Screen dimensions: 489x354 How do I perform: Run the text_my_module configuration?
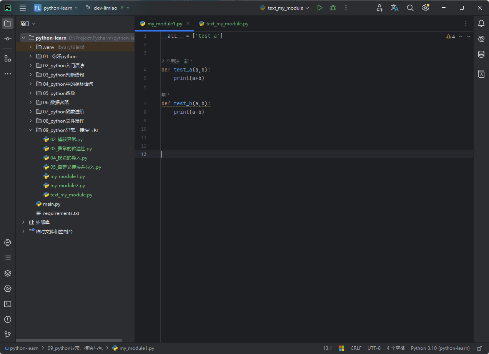pos(320,8)
